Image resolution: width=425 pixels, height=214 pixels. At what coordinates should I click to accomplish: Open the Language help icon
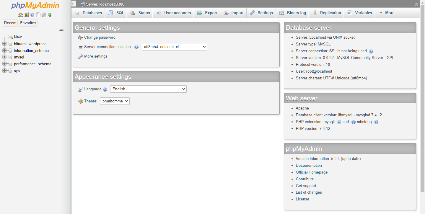click(105, 89)
